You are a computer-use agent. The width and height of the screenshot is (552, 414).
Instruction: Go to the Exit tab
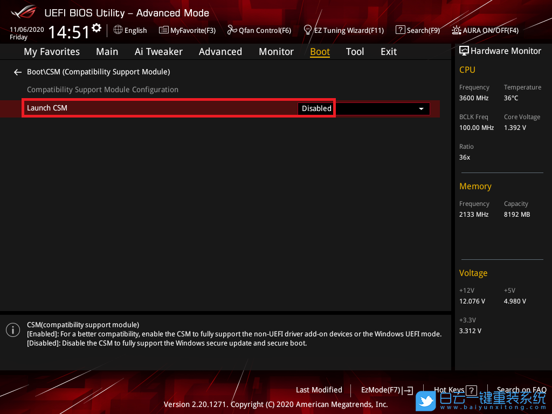click(388, 52)
